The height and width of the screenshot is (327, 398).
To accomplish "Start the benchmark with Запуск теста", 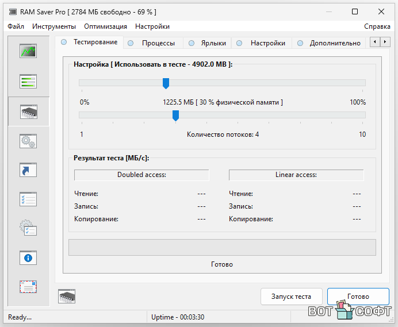I will [292, 297].
